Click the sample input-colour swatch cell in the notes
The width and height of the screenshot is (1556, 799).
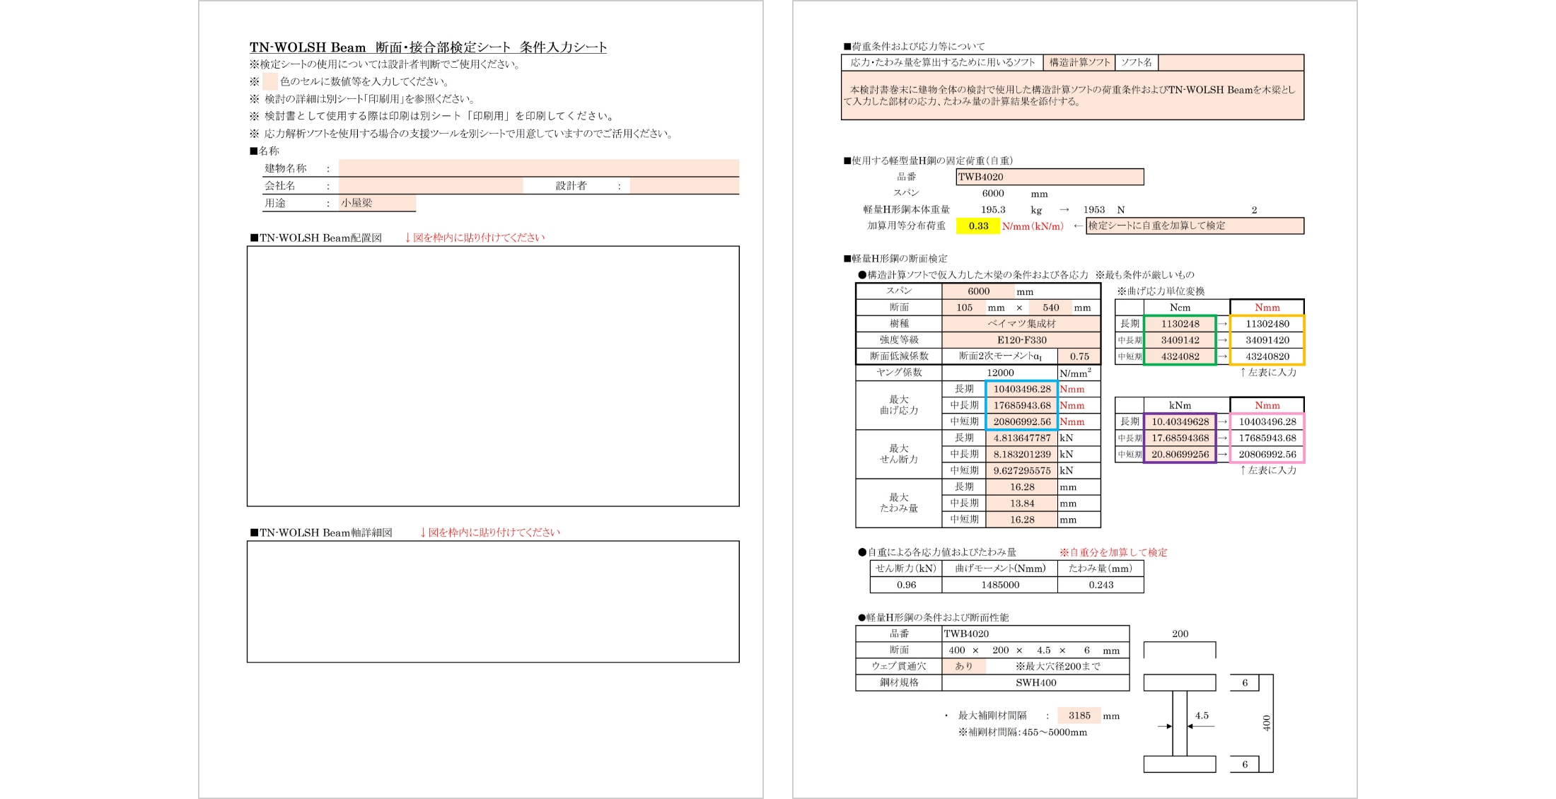pyautogui.click(x=269, y=81)
